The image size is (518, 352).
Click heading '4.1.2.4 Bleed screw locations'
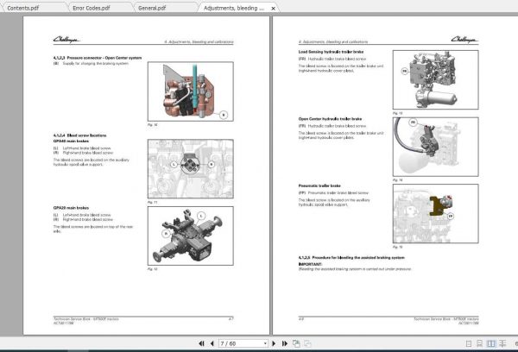click(80, 135)
